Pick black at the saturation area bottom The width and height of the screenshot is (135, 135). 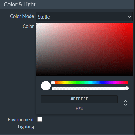[84, 75]
